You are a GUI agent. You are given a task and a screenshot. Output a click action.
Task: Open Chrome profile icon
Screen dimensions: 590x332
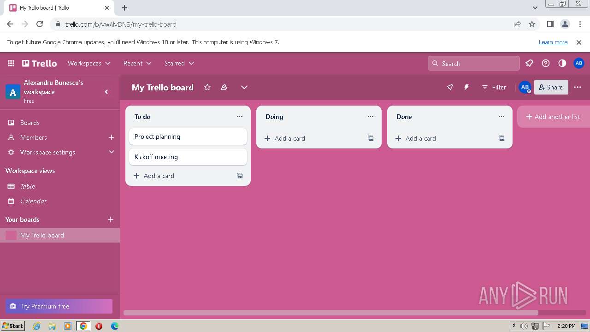tap(565, 24)
